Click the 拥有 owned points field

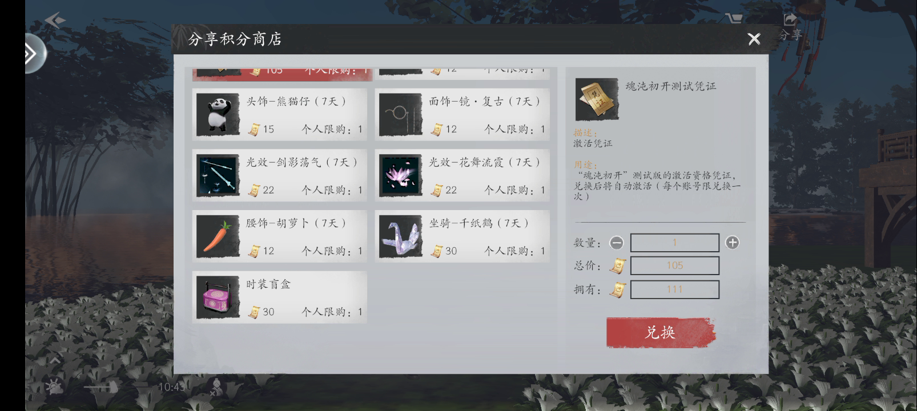coord(674,289)
